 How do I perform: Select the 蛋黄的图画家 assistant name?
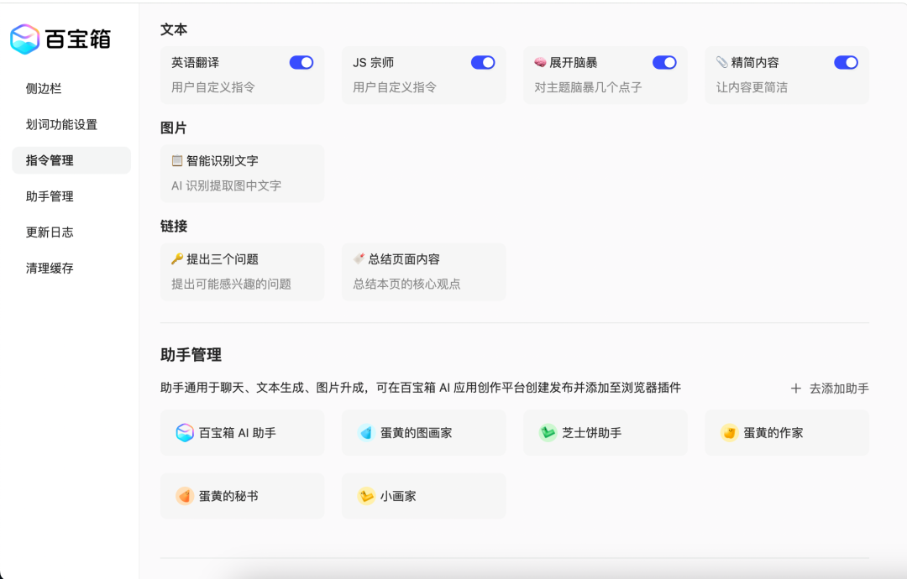(x=416, y=433)
